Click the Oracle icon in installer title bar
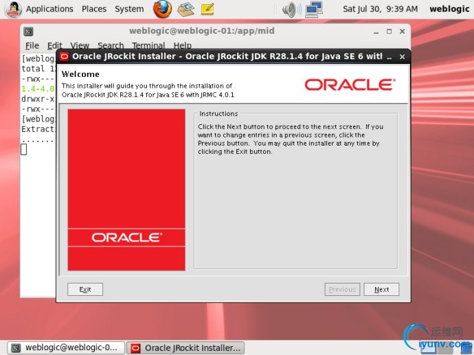 (x=64, y=56)
